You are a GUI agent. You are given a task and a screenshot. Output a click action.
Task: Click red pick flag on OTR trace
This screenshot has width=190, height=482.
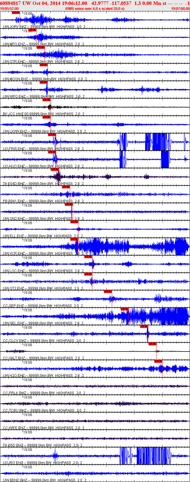click(41, 47)
